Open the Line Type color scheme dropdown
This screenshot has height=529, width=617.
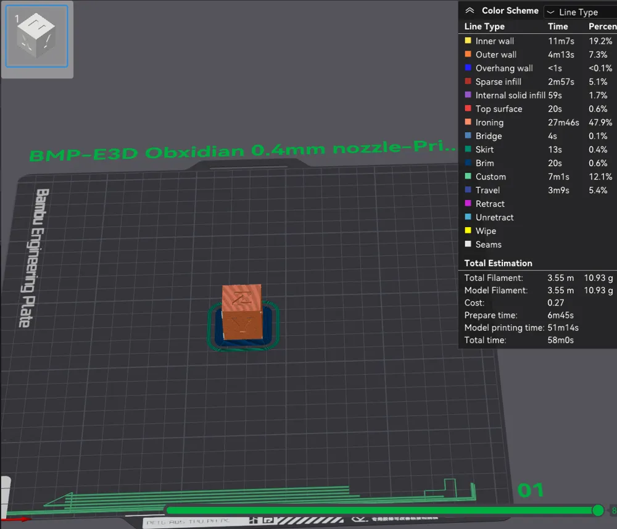(x=579, y=12)
